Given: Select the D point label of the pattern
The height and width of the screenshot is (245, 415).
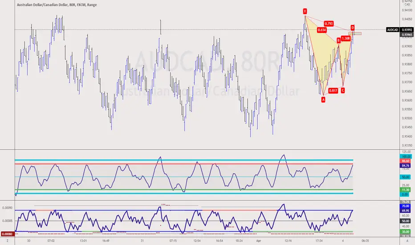Looking at the screenshot, I should (353, 28).
